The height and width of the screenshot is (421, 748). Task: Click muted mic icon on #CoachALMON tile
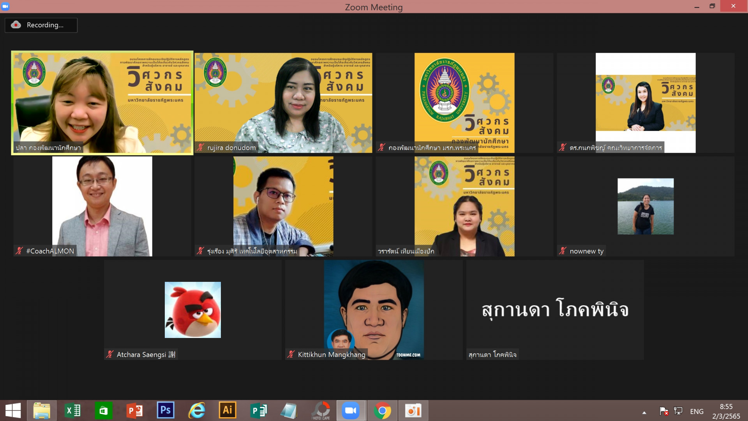point(19,251)
